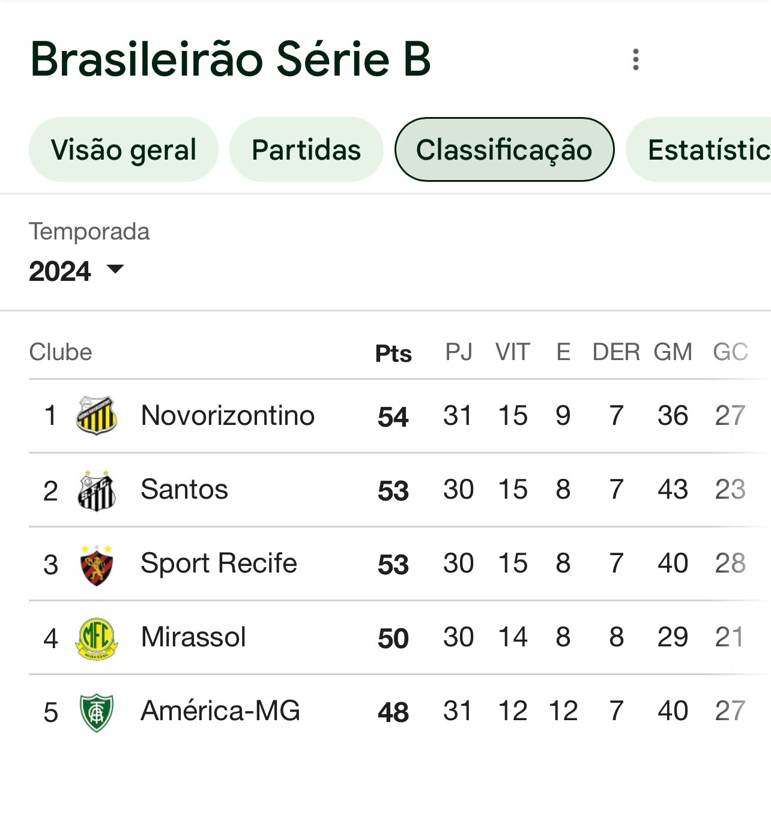Open the América-MG team name link
Screen dimensions: 771x821
pyautogui.click(x=220, y=711)
